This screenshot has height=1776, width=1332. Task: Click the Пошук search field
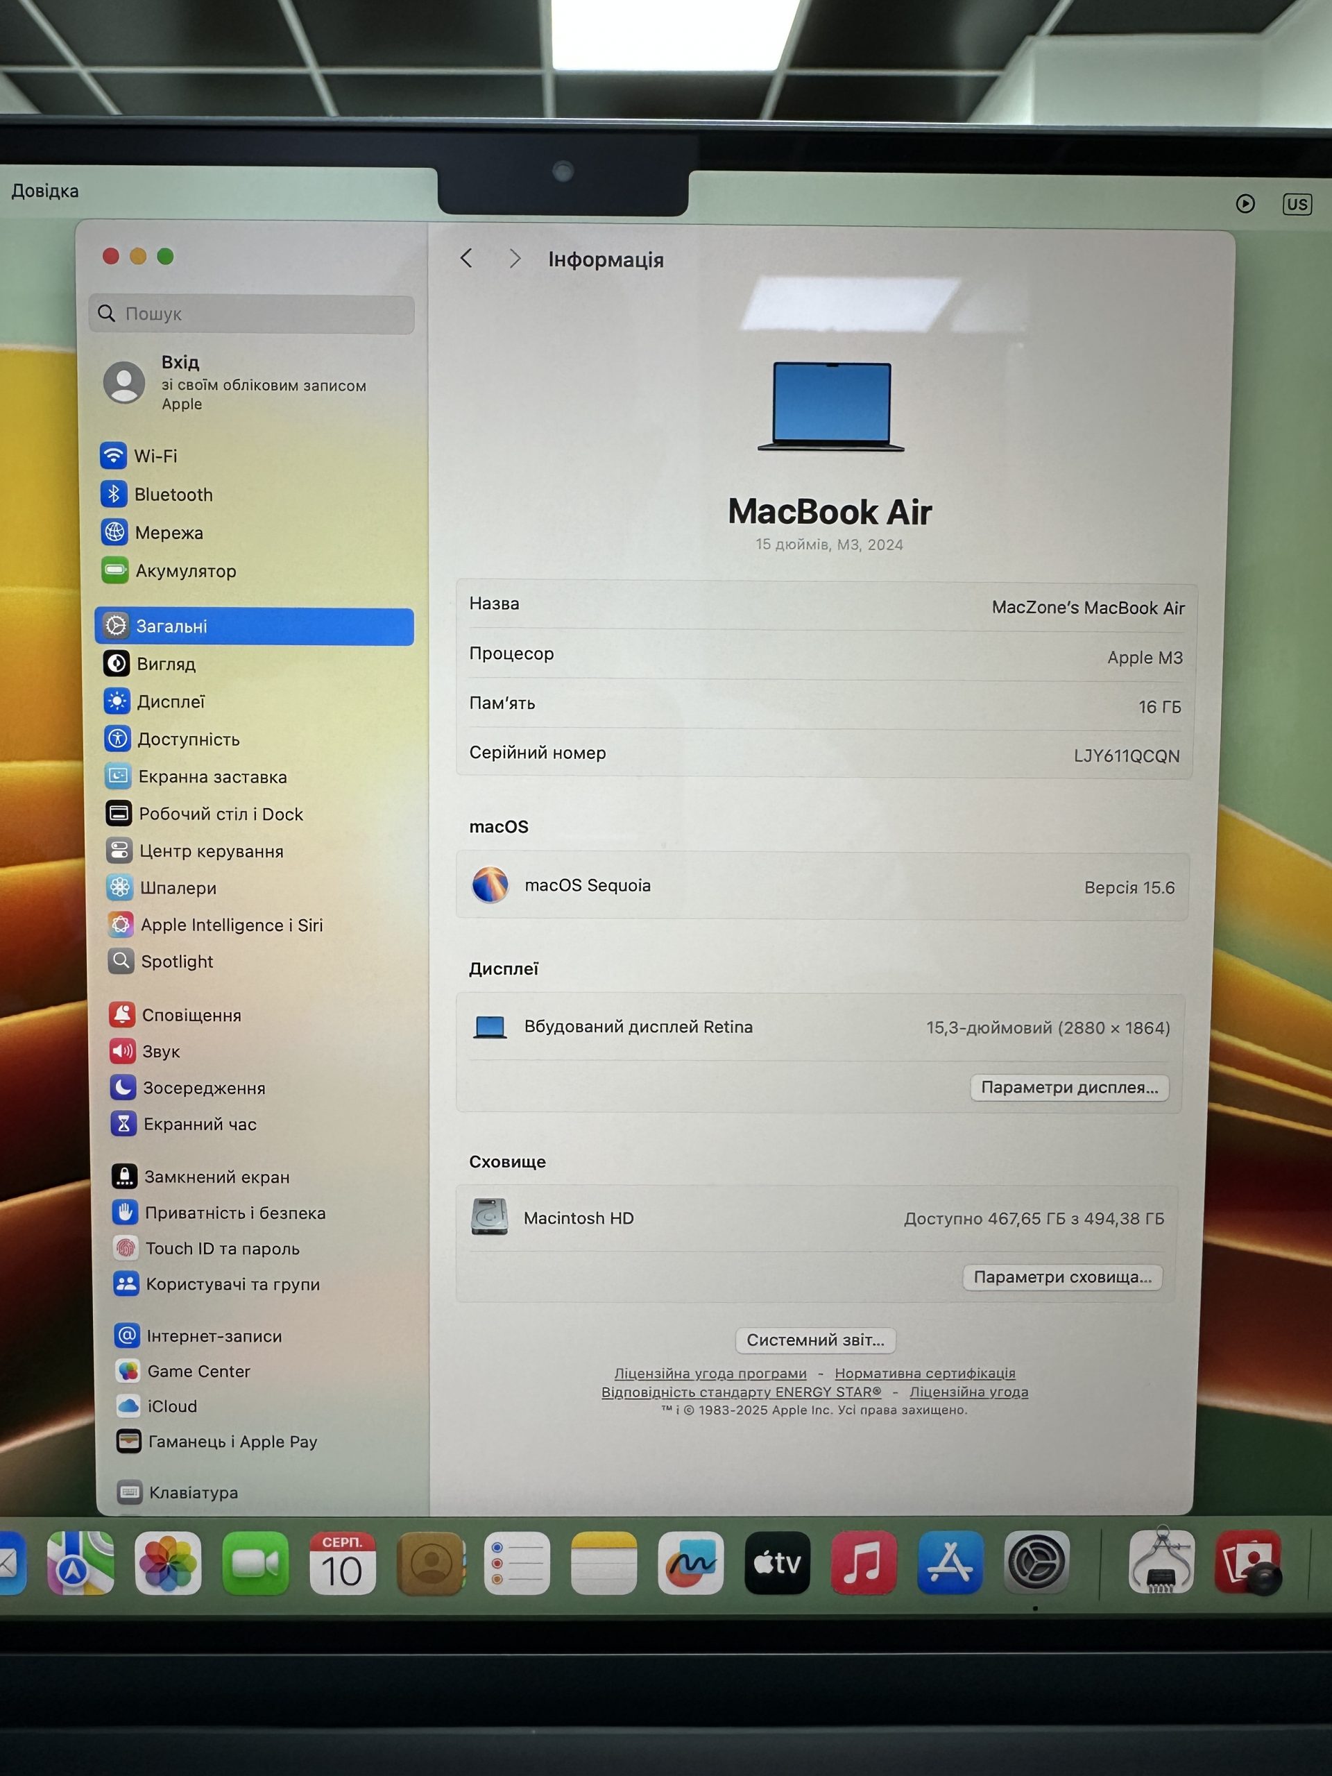click(251, 314)
